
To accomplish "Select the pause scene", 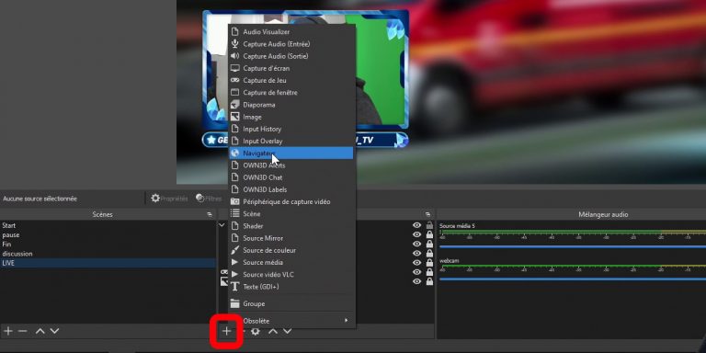I will 108,235.
